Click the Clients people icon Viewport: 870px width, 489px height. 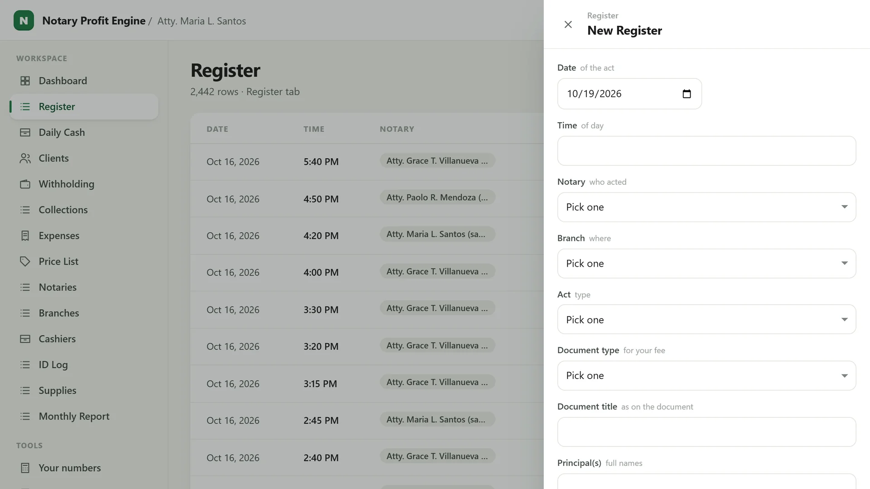pyautogui.click(x=25, y=158)
